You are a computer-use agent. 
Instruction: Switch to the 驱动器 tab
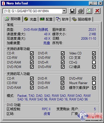click(x=13, y=19)
